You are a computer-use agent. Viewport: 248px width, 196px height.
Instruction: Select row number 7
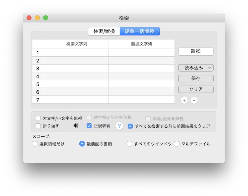coord(38,100)
